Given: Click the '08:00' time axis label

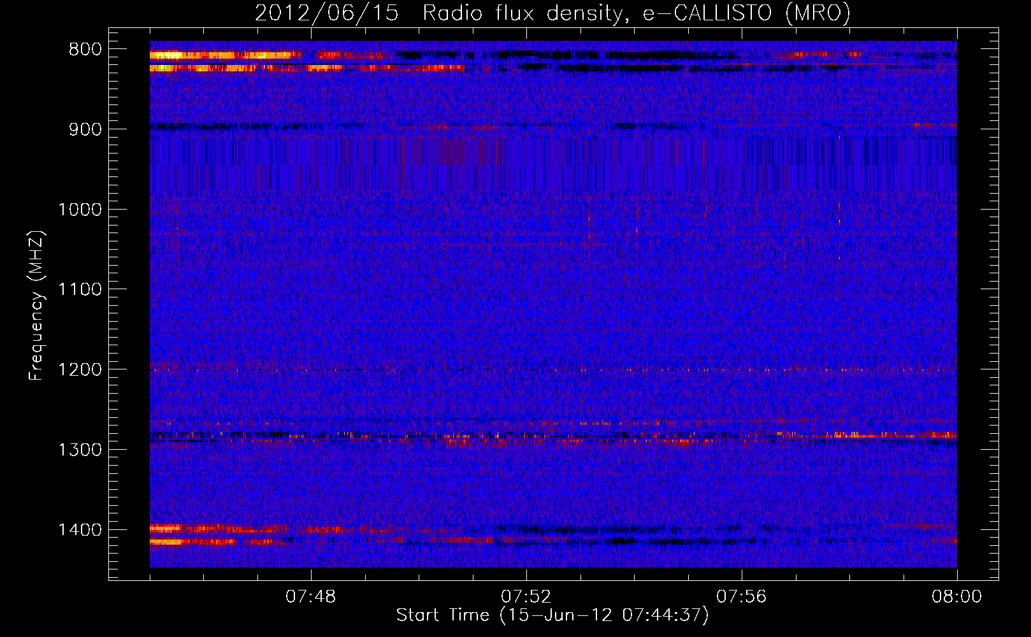Looking at the screenshot, I should pyautogui.click(x=957, y=597).
